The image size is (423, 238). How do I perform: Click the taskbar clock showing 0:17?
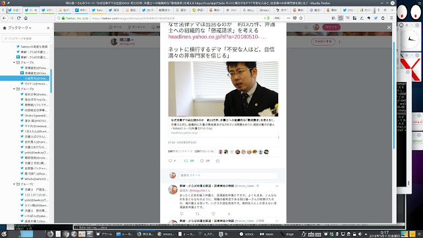(x=385, y=234)
